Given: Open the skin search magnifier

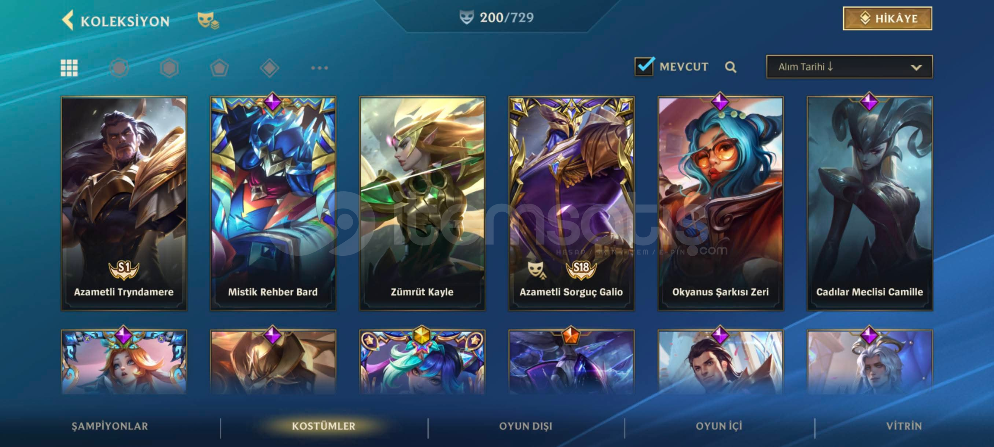Looking at the screenshot, I should [731, 67].
